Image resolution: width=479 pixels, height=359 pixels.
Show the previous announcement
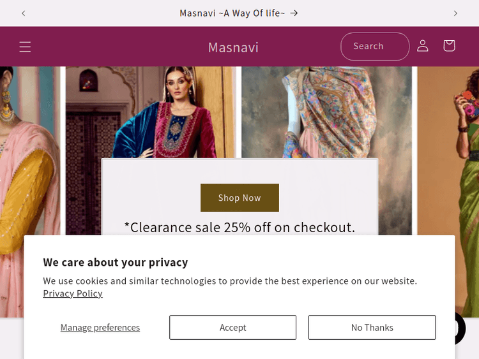(24, 13)
